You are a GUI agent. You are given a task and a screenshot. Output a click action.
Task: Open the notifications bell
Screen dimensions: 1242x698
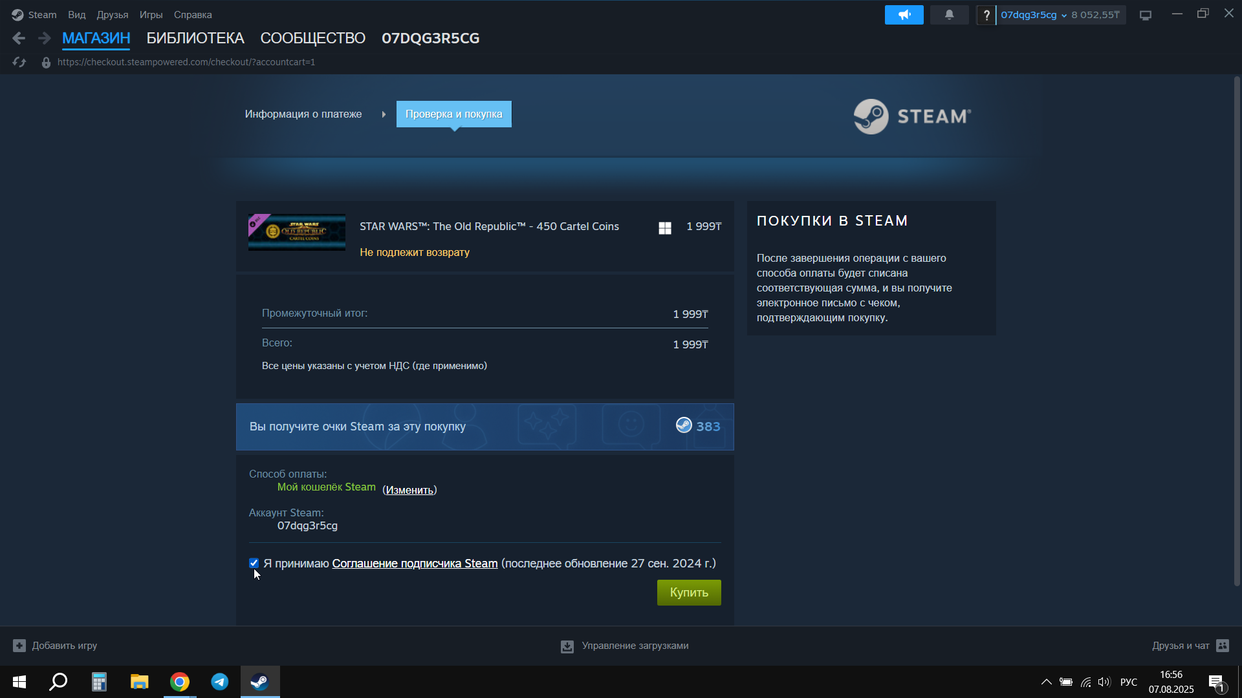coord(949,15)
